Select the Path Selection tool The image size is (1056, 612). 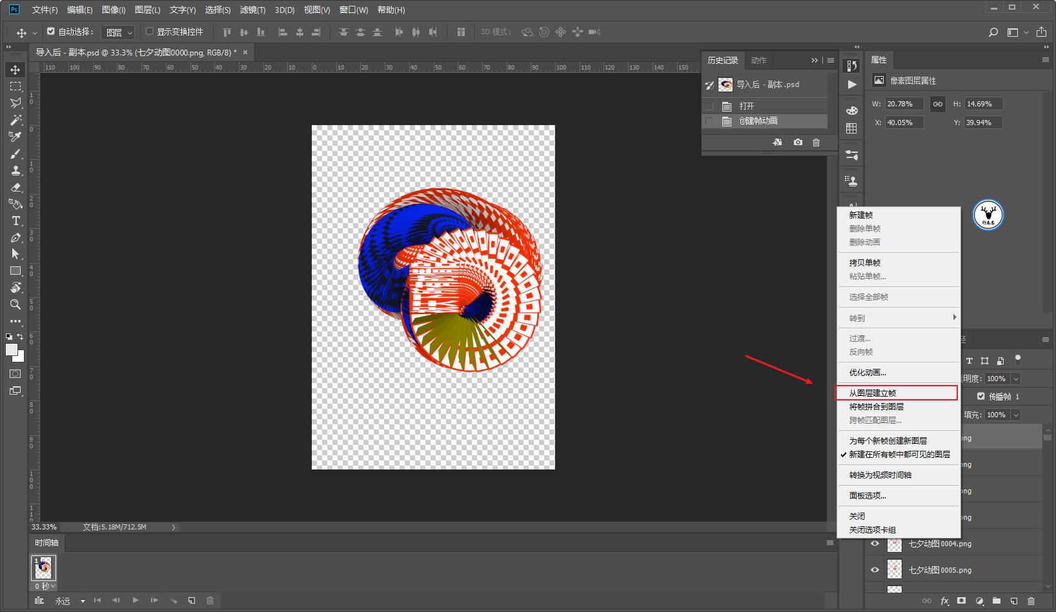coord(15,254)
